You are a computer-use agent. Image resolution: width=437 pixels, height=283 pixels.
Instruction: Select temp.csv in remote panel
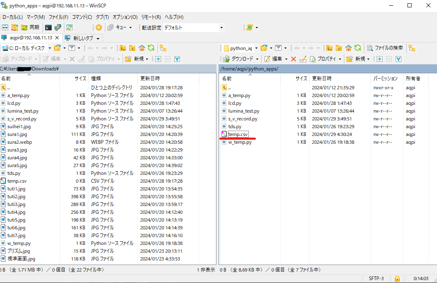coord(238,134)
